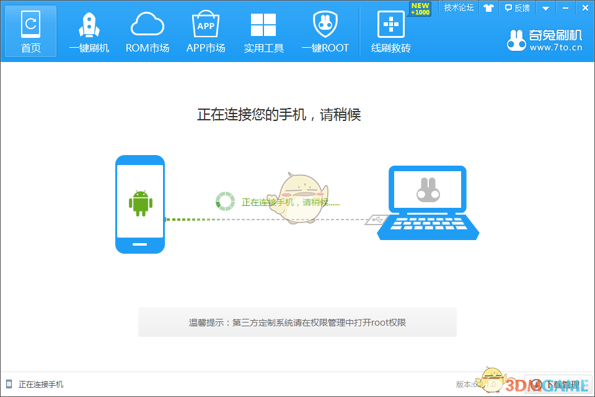
Task: Open the 一键刷机 (one-click flash) tool
Action: [x=89, y=30]
